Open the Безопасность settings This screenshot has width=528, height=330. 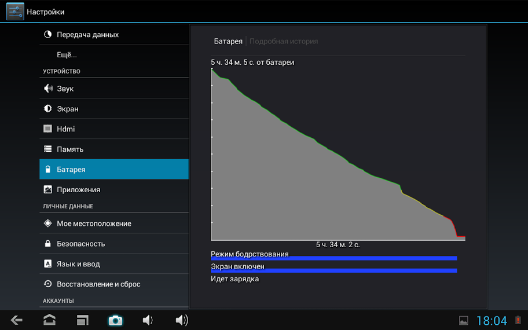coord(114,243)
